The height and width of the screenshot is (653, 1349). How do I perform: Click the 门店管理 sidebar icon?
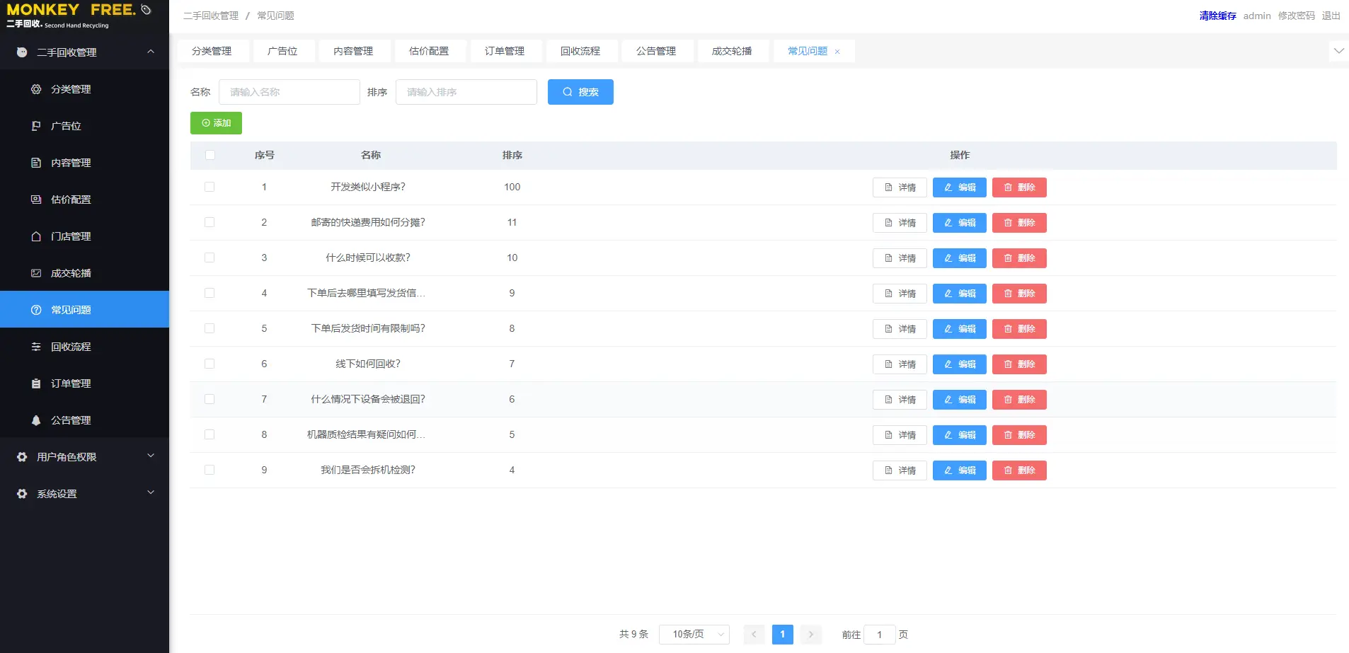(36, 236)
